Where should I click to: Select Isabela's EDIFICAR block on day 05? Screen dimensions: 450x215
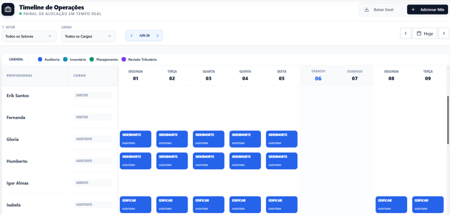(281, 205)
